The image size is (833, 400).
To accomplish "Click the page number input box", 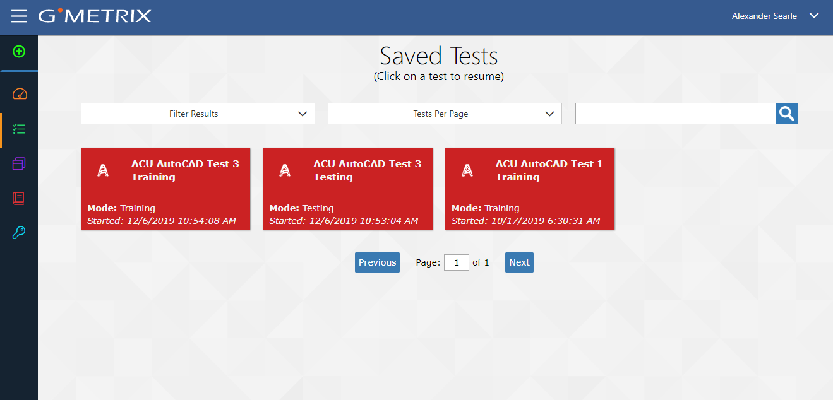I will coord(457,262).
